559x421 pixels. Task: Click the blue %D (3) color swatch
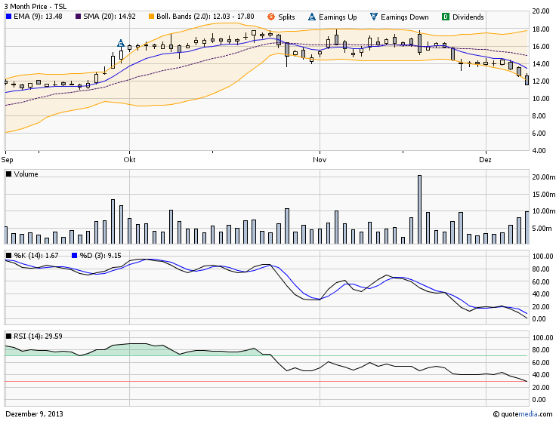(74, 256)
